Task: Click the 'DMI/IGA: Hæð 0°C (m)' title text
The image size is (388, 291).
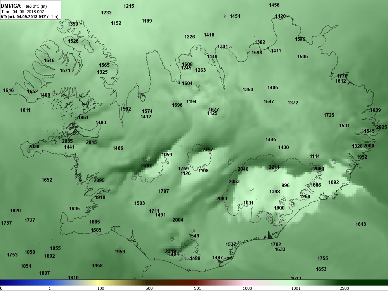Action: click(24, 6)
